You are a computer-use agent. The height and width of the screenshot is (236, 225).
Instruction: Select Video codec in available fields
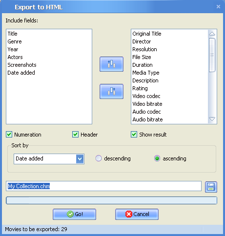[x=146, y=96]
